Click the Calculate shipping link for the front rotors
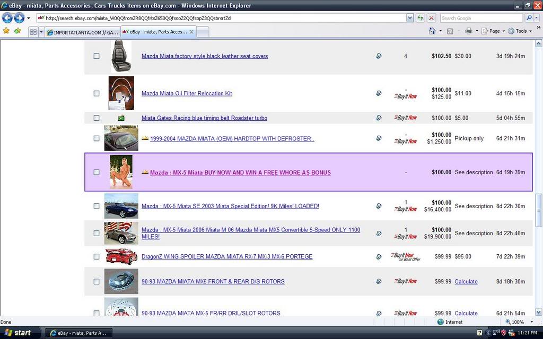This screenshot has width=543, height=339. pos(466,281)
